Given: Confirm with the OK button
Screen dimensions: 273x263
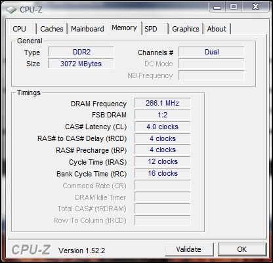Looking at the screenshot, I should pos(241,249).
